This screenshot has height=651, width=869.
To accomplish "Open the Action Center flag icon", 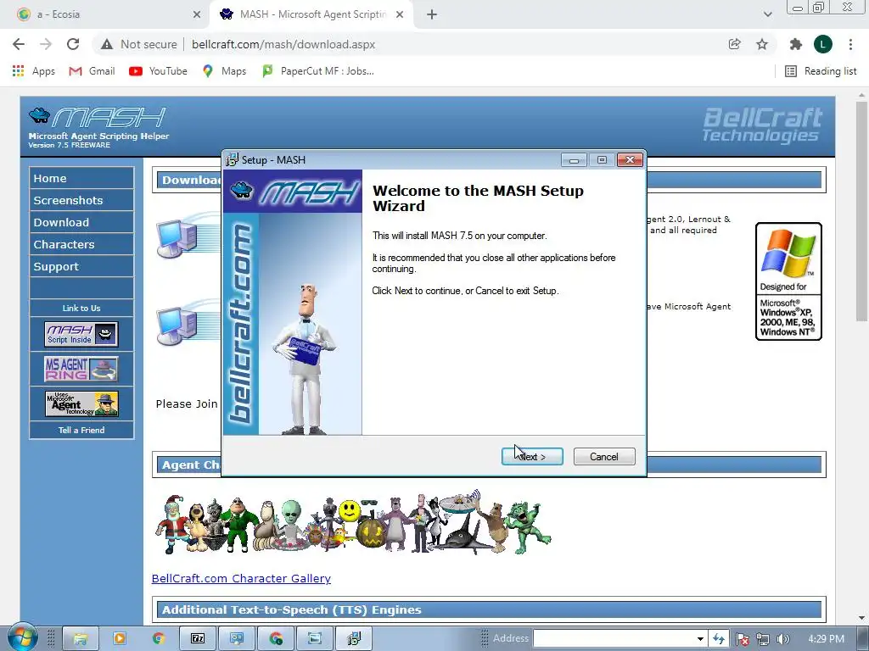I will [743, 639].
